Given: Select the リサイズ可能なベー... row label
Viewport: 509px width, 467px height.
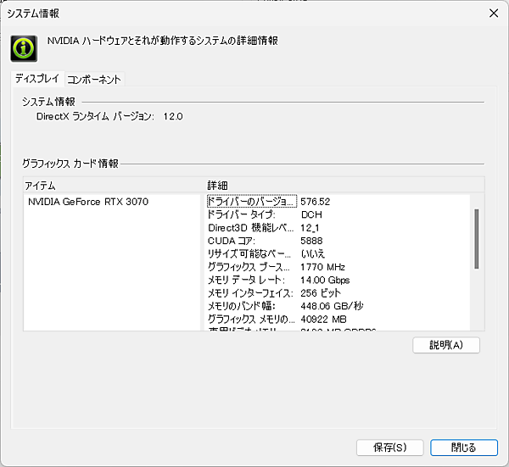Looking at the screenshot, I should point(249,253).
